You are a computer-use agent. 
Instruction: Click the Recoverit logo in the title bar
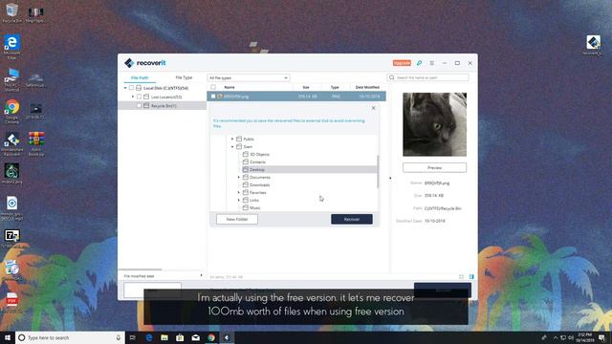(145, 63)
